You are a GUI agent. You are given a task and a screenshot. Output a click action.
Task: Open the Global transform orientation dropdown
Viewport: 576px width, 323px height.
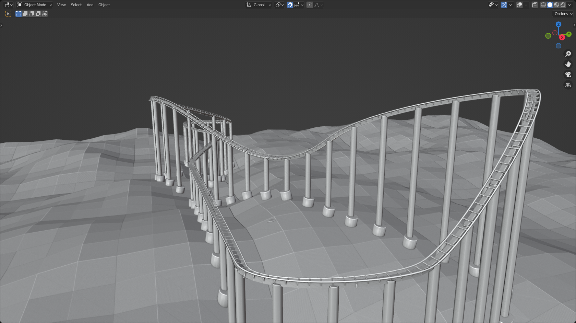pyautogui.click(x=259, y=5)
